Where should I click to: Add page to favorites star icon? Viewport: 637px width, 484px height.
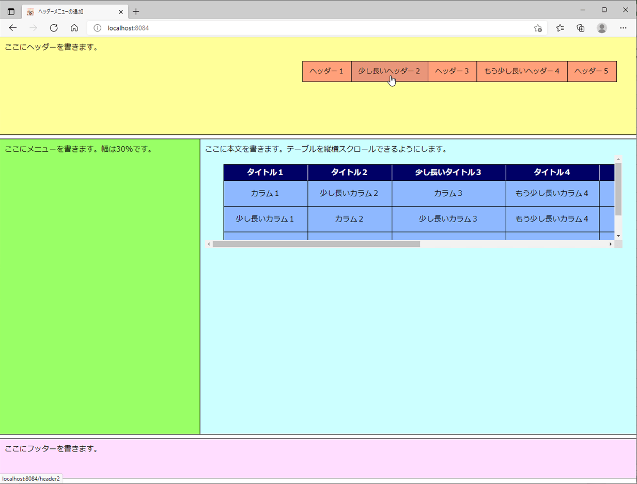538,28
